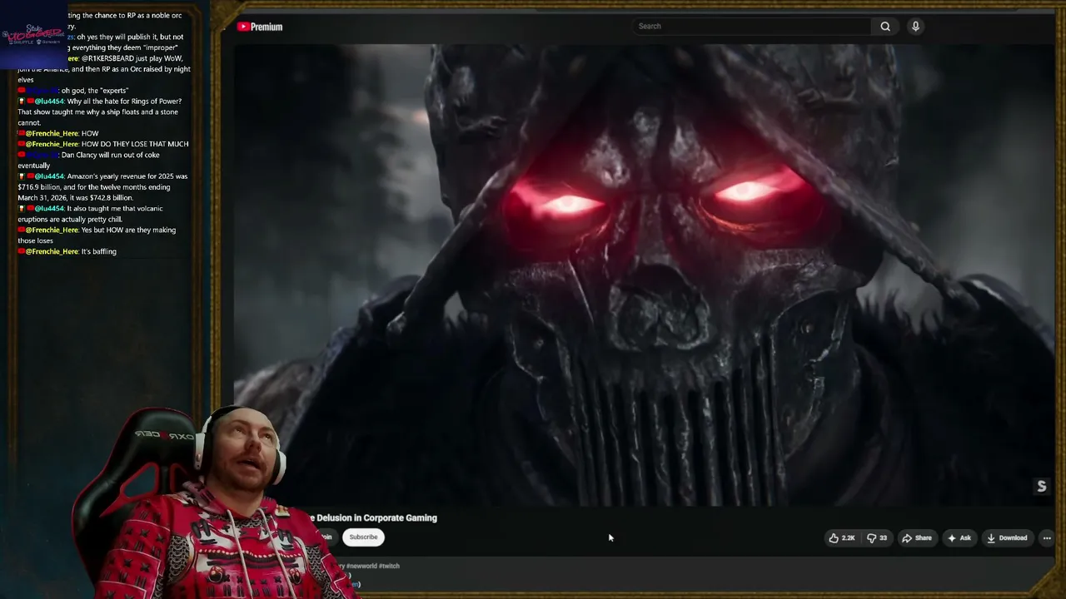
Task: Click the YouTube Premium logo
Action: pos(260,27)
